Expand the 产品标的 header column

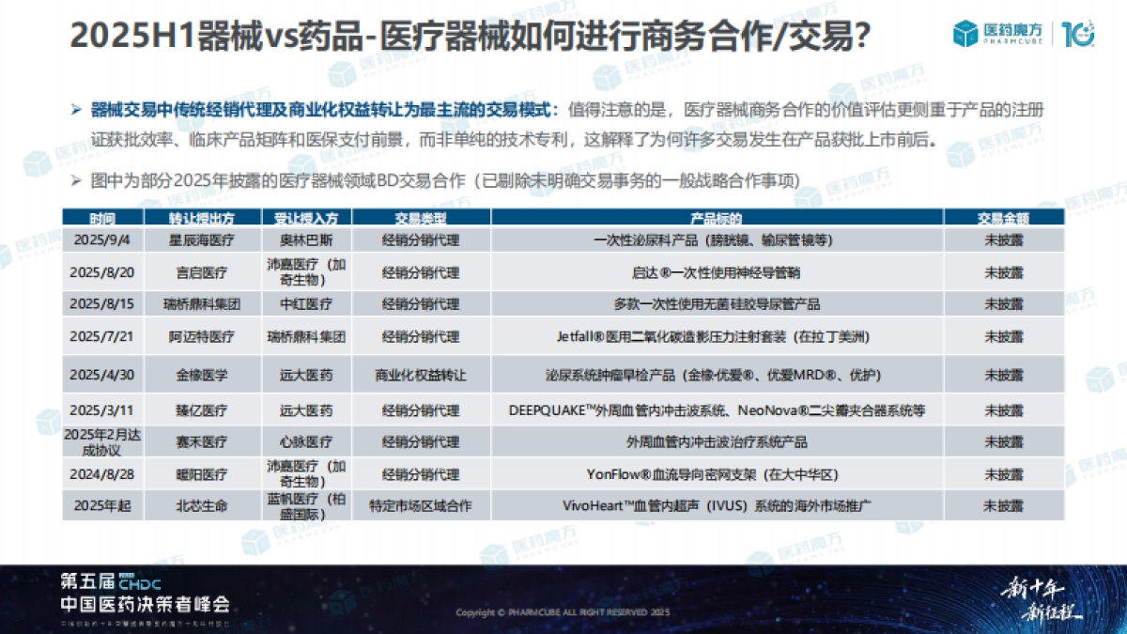pyautogui.click(x=714, y=217)
